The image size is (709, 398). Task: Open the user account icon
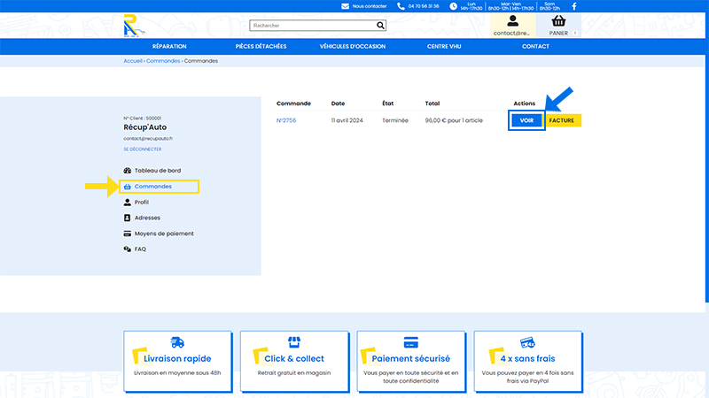[x=512, y=20]
